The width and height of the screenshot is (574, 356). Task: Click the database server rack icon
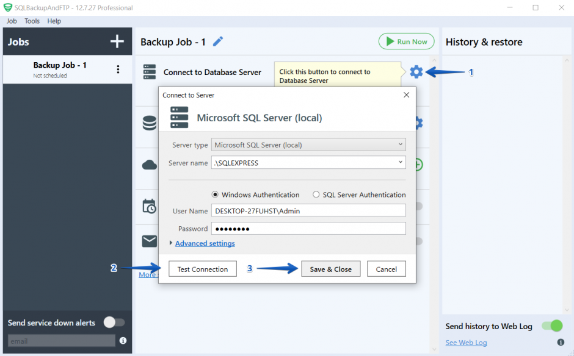coord(150,72)
